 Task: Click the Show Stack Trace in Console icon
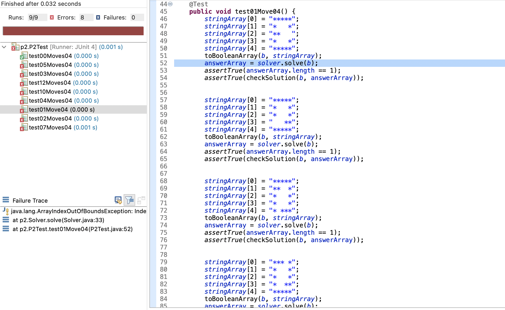(118, 200)
